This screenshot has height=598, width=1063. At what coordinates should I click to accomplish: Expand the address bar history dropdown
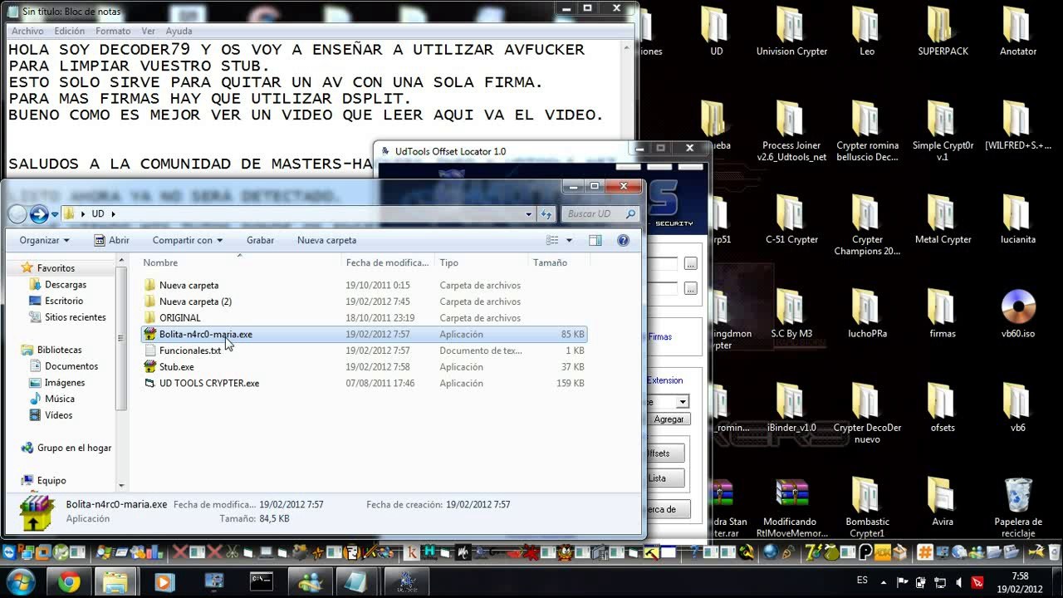point(528,214)
